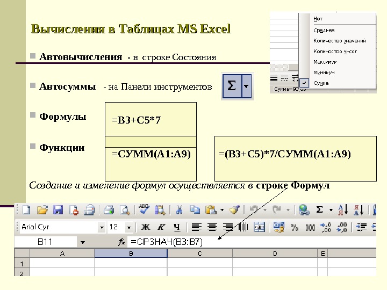
Task: Click the Merge and Center icon
Action: point(259,227)
